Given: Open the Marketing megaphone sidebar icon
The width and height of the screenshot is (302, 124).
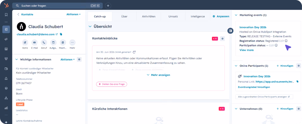Looking at the screenshot, I should click(x=6, y=39).
